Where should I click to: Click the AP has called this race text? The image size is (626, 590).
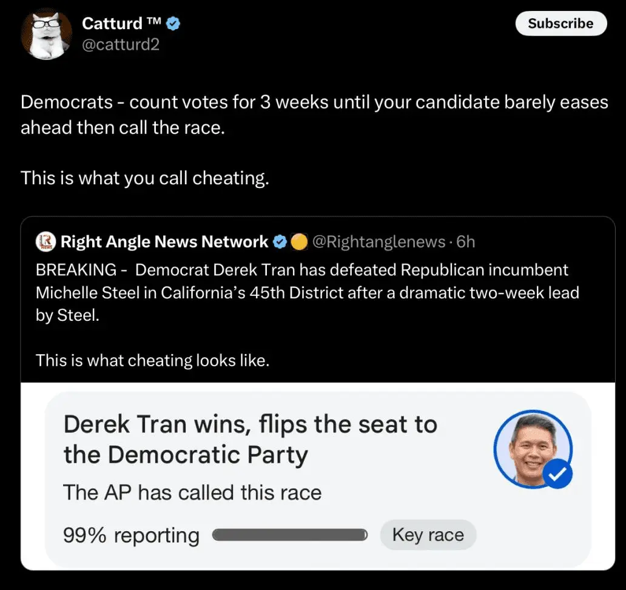192,492
